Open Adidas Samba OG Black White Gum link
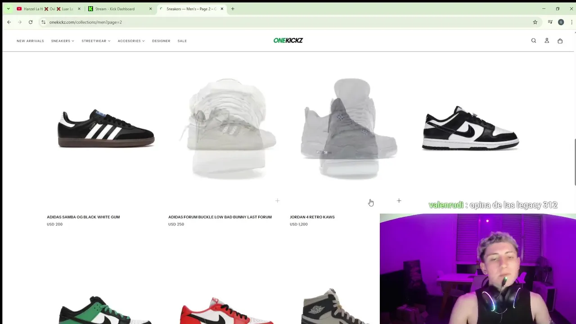This screenshot has width=576, height=324. (x=83, y=217)
